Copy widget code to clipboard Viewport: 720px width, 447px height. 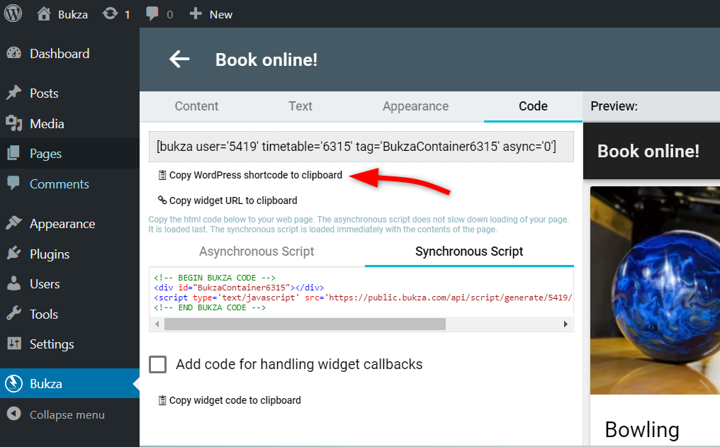tap(235, 400)
